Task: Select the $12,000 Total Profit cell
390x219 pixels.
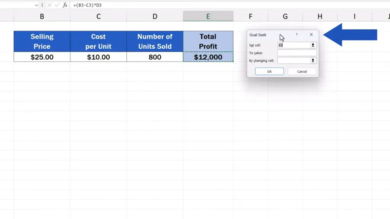Action: tap(208, 57)
